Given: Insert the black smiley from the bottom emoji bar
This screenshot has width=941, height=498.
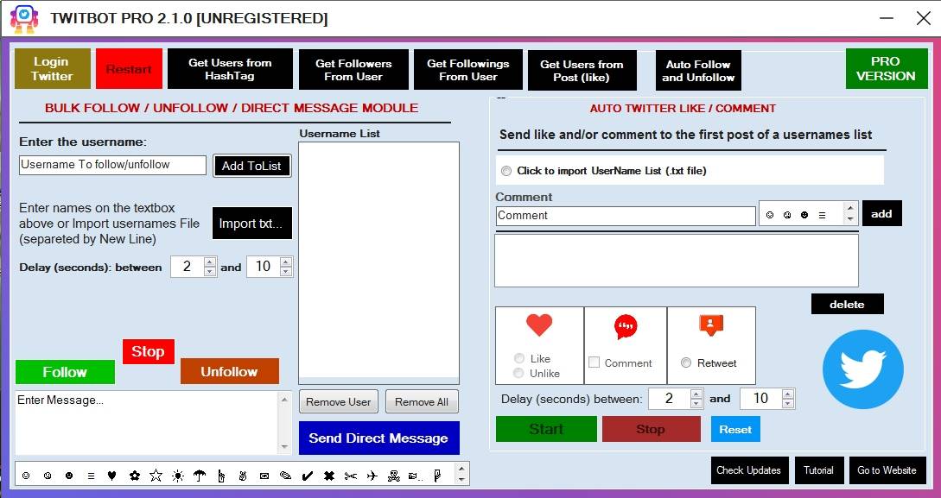Looking at the screenshot, I should point(69,476).
